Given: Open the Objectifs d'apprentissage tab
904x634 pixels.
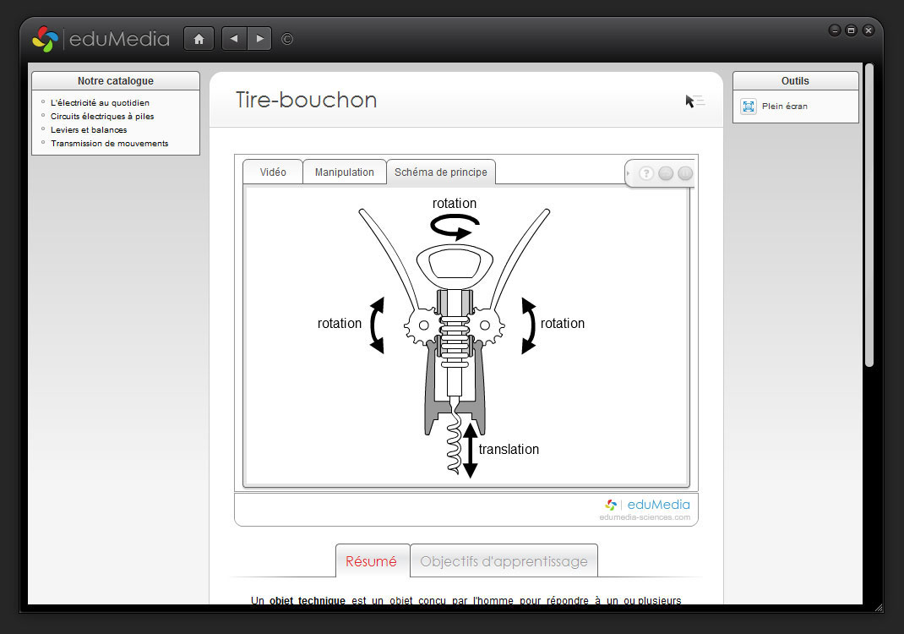Looking at the screenshot, I should [504, 561].
